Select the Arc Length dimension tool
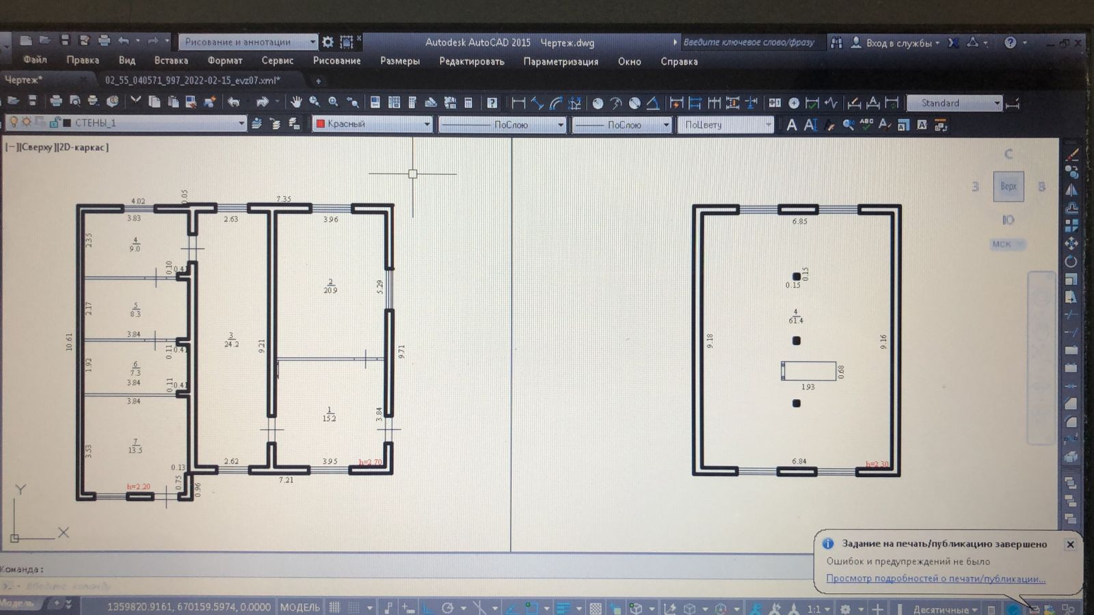 (556, 103)
